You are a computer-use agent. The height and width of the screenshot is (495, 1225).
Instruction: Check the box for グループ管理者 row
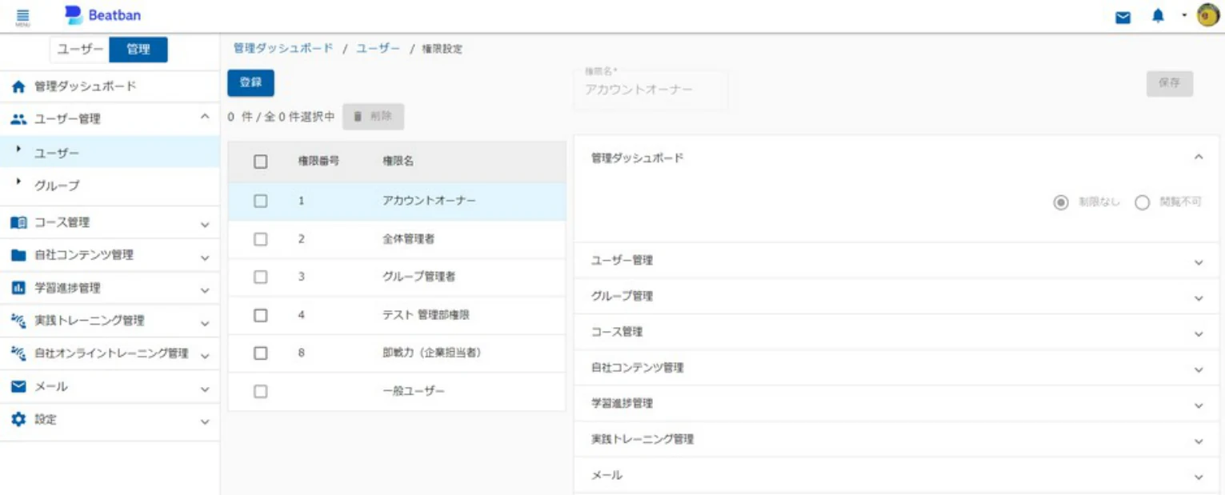click(x=260, y=277)
